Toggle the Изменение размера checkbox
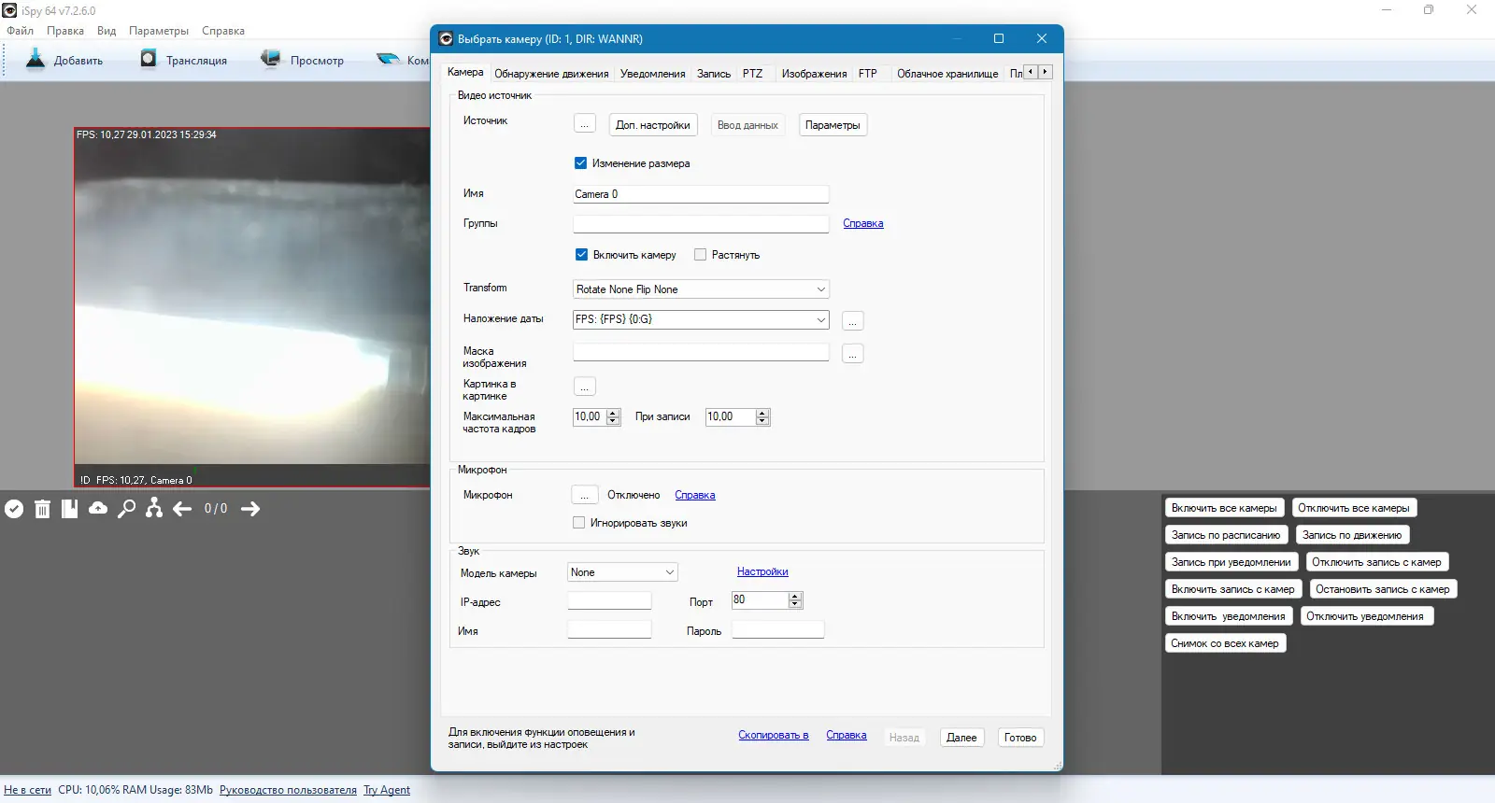The width and height of the screenshot is (1495, 803). 580,163
